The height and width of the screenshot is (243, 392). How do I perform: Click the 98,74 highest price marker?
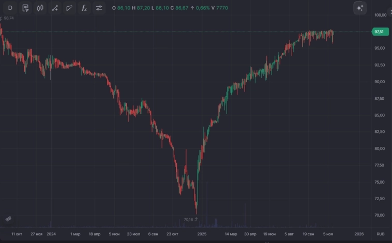[x=8, y=18]
